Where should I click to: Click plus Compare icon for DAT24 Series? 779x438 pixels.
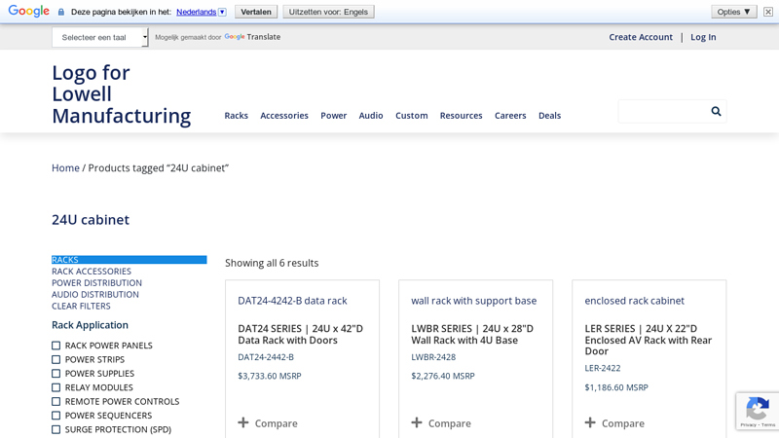(x=243, y=423)
